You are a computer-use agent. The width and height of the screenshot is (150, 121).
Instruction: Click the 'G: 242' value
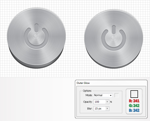(x=134, y=106)
